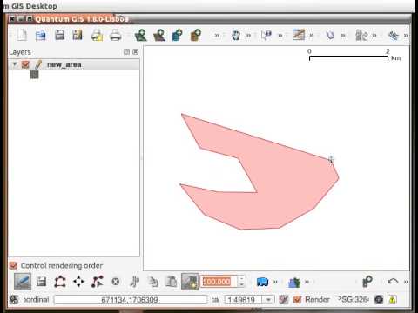
Task: Open CRS status globe icon
Action: (x=379, y=299)
